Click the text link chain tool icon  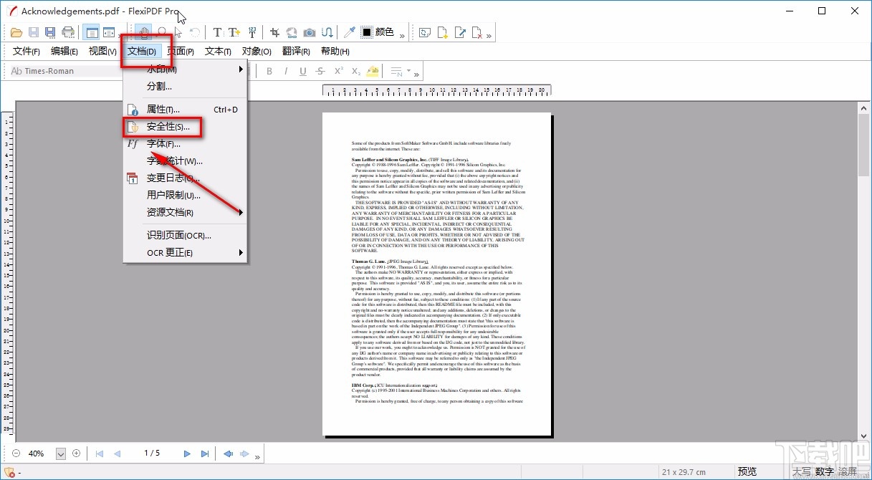pyautogui.click(x=327, y=32)
